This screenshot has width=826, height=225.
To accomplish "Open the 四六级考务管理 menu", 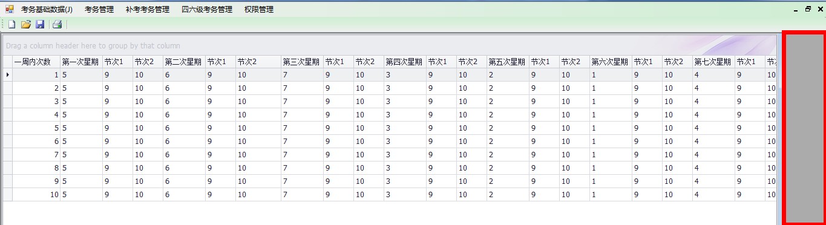I will click(207, 10).
